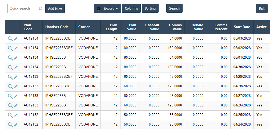The width and height of the screenshot is (278, 129).
Task: Click magnifier icon on row dated 04/25/2028
Action: click(10, 115)
